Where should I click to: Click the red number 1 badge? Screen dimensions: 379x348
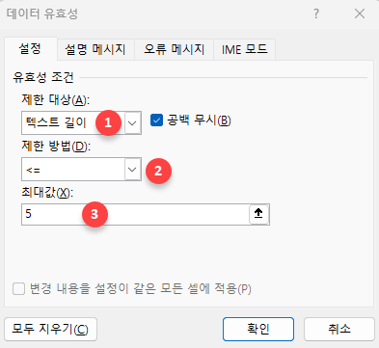click(108, 122)
